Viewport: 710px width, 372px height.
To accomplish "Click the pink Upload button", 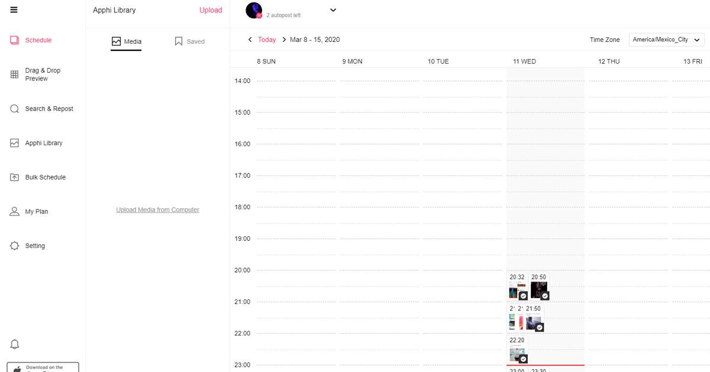I will click(x=211, y=10).
